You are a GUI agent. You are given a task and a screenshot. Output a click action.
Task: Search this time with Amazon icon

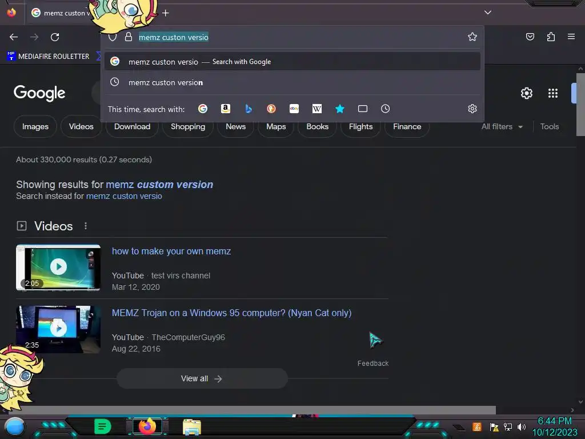[x=225, y=109]
